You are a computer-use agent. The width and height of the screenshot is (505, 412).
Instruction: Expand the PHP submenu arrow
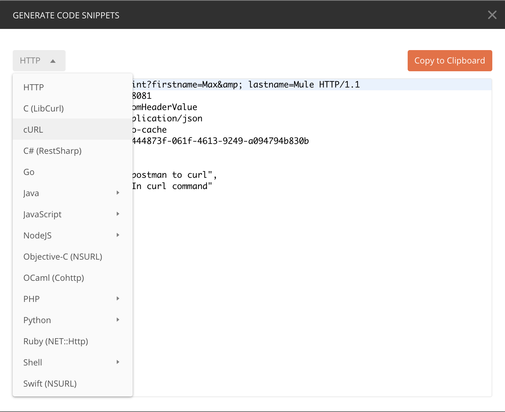coord(118,299)
